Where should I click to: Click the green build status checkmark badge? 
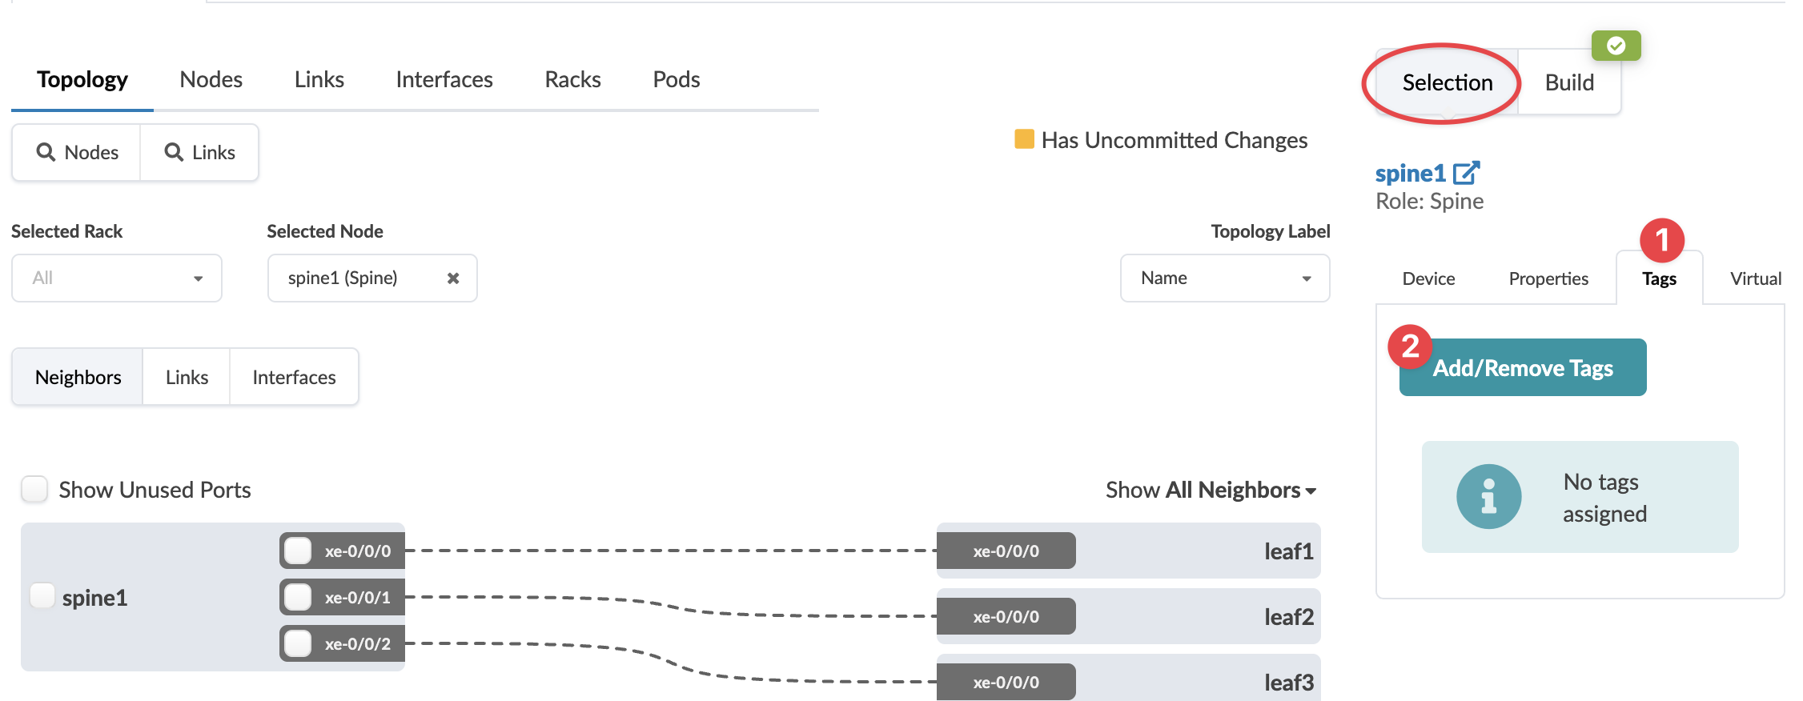pyautogui.click(x=1616, y=46)
